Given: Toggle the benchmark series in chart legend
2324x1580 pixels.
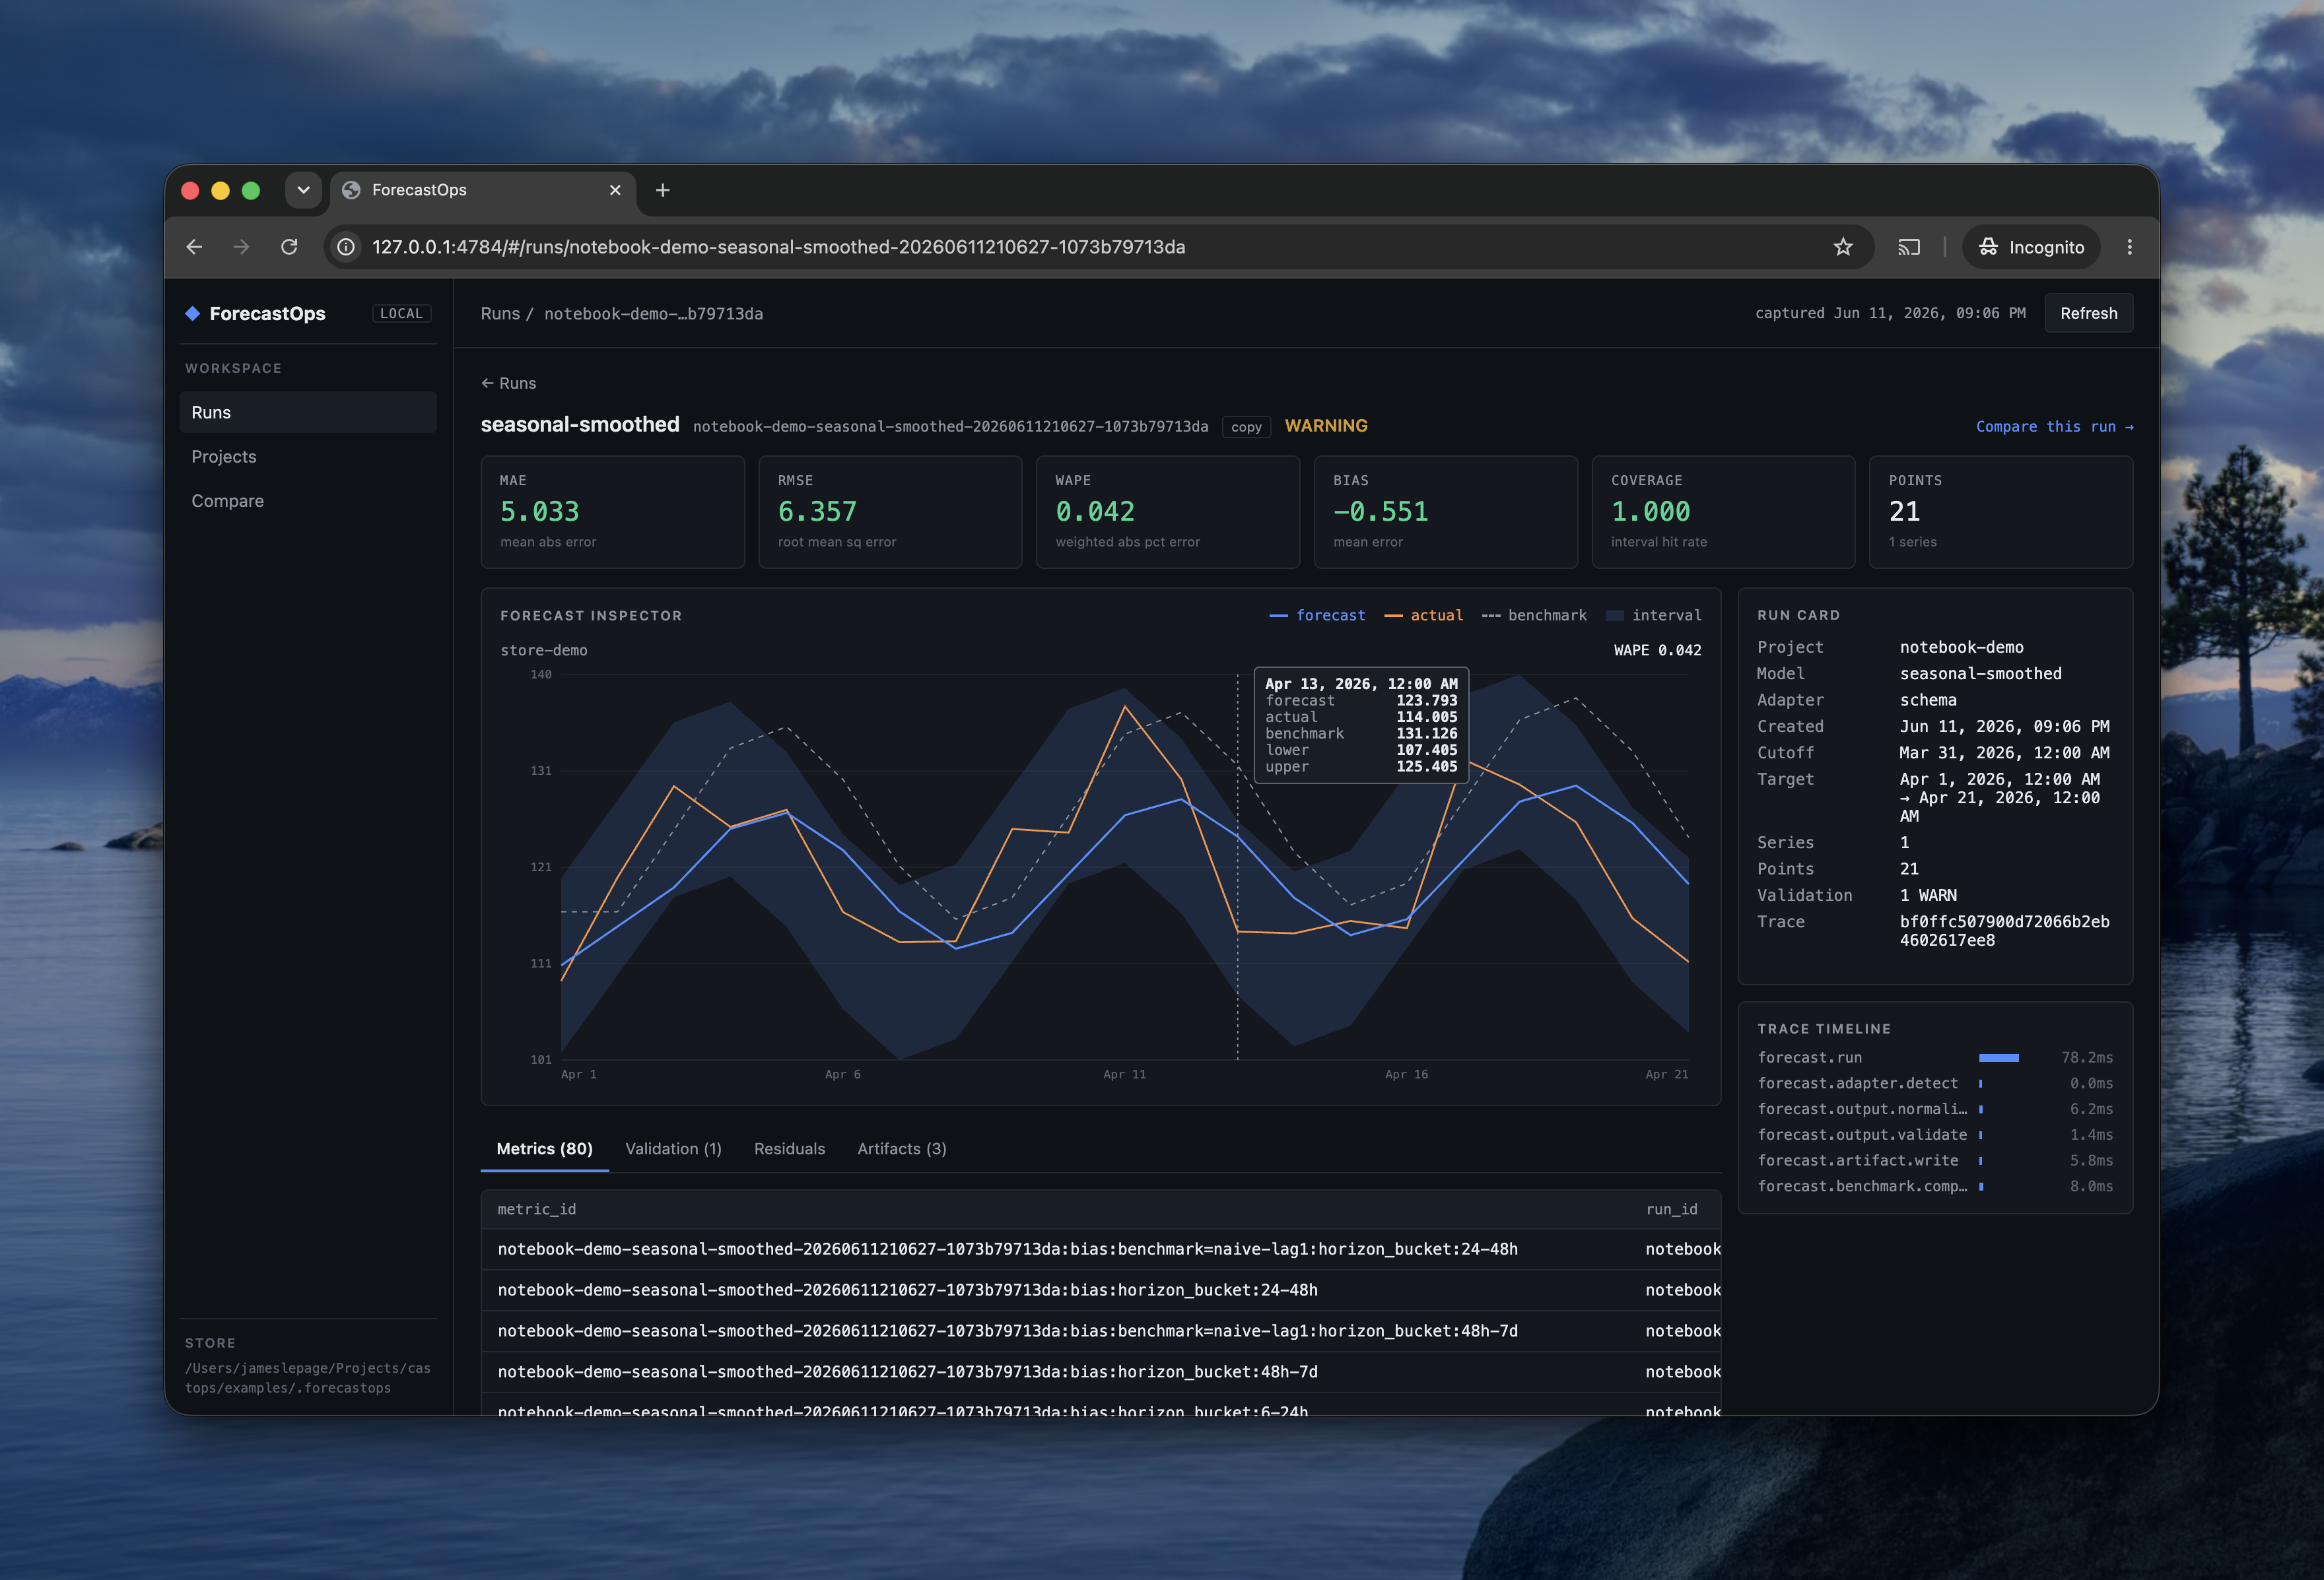Looking at the screenshot, I should pyautogui.click(x=1534, y=616).
